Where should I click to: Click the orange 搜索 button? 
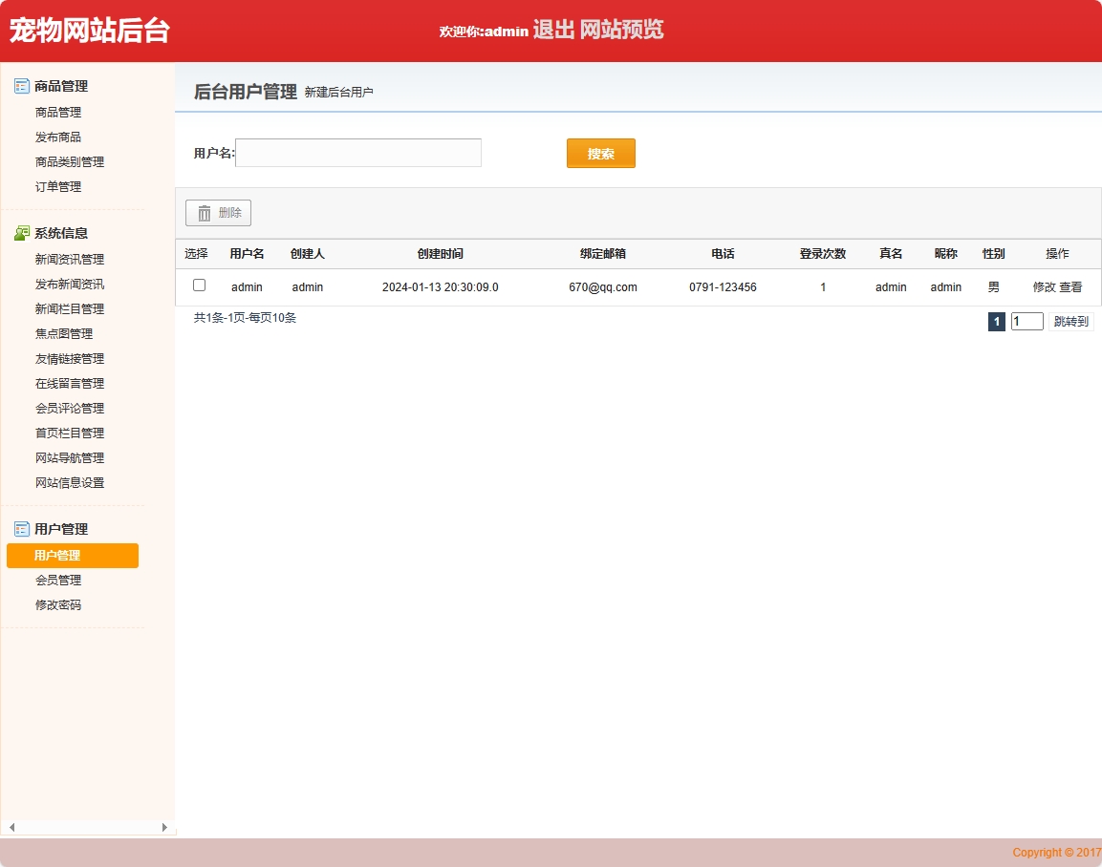tap(600, 153)
